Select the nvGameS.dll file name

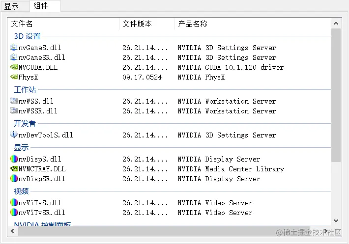pos(40,48)
